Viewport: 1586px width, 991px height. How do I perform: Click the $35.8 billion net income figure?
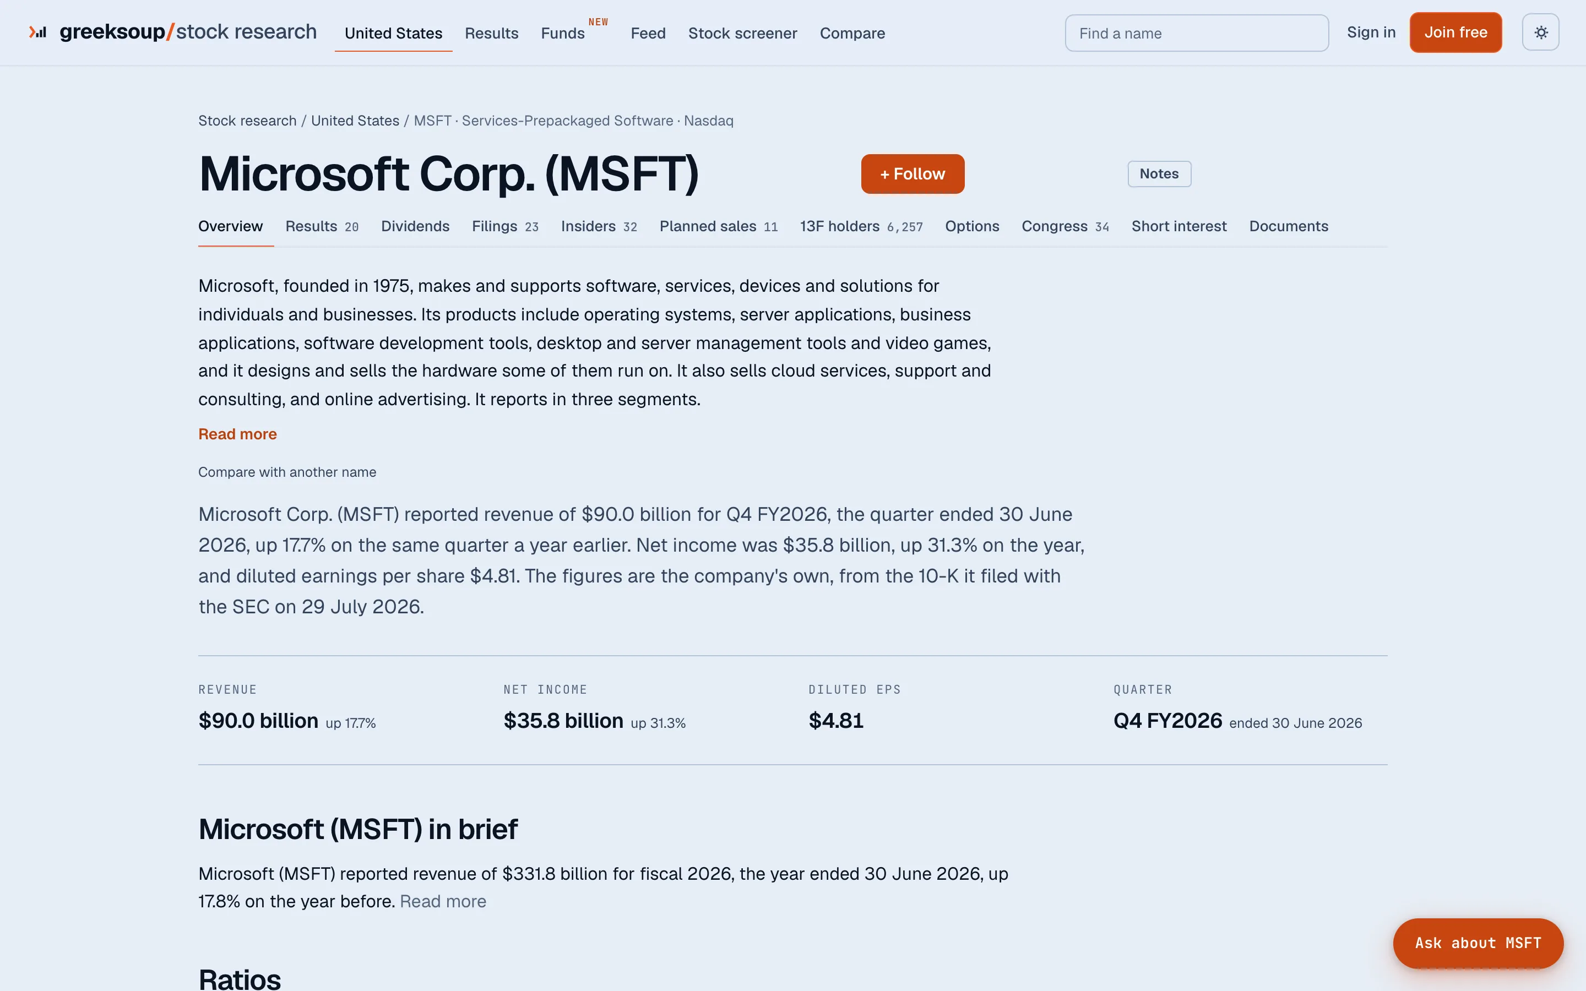click(x=563, y=721)
